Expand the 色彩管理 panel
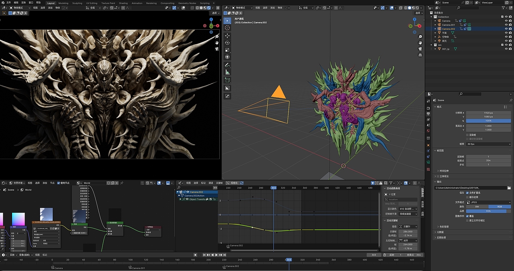The height and width of the screenshot is (271, 514). (x=444, y=227)
